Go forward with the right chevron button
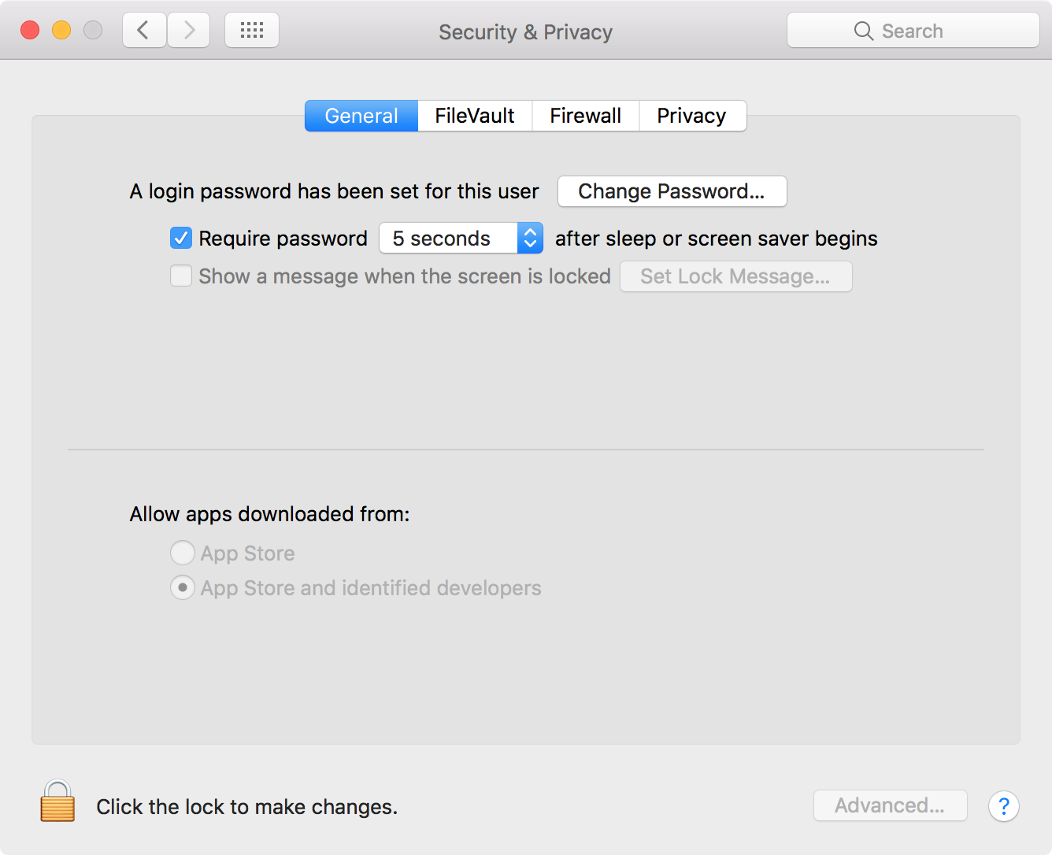 tap(189, 31)
